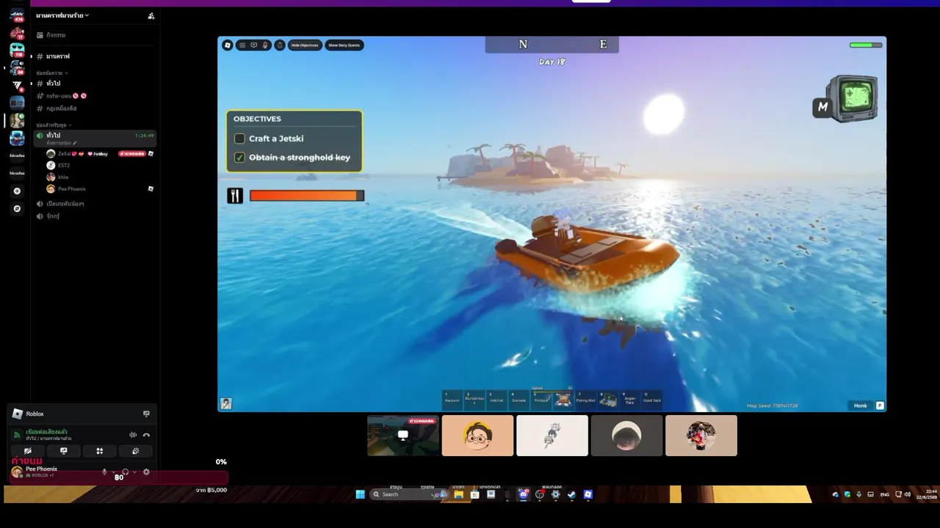Screen dimensions: 940x528
Task: Select user ZeXai in the voice channel
Action: coord(100,154)
